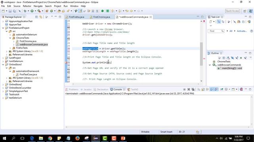
Task: Click New Task icon in Task List
Action: click(210, 22)
